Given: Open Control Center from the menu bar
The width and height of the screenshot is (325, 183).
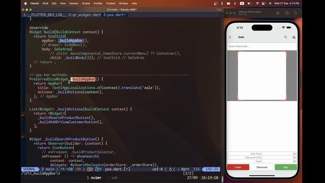Looking at the screenshot, I should point(264,4).
